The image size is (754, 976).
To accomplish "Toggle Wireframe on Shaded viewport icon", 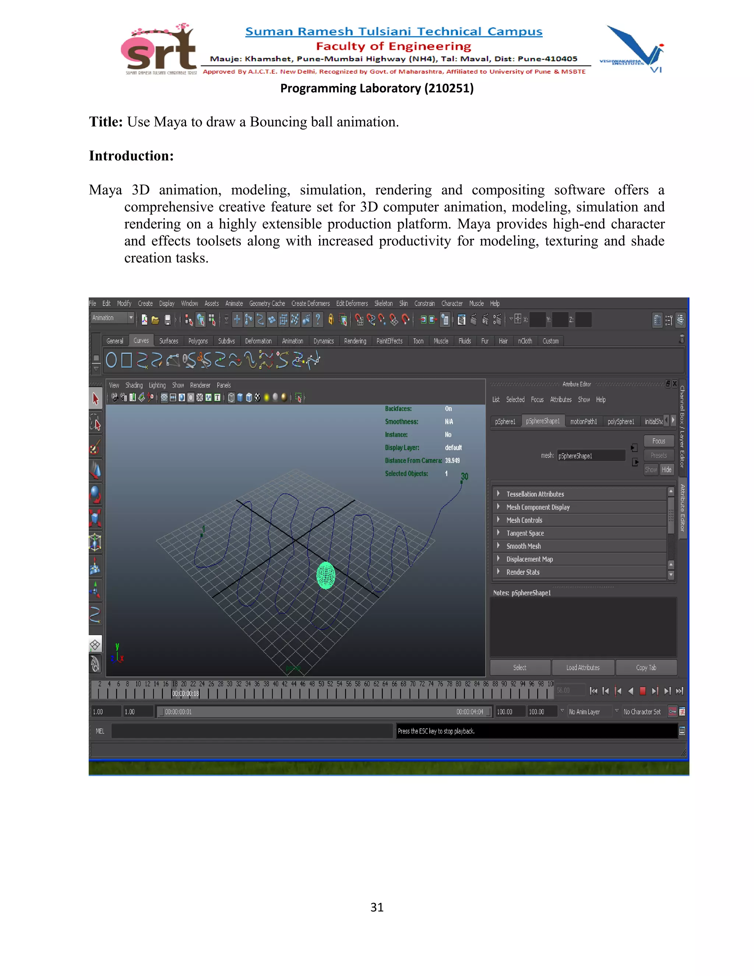I will point(249,398).
